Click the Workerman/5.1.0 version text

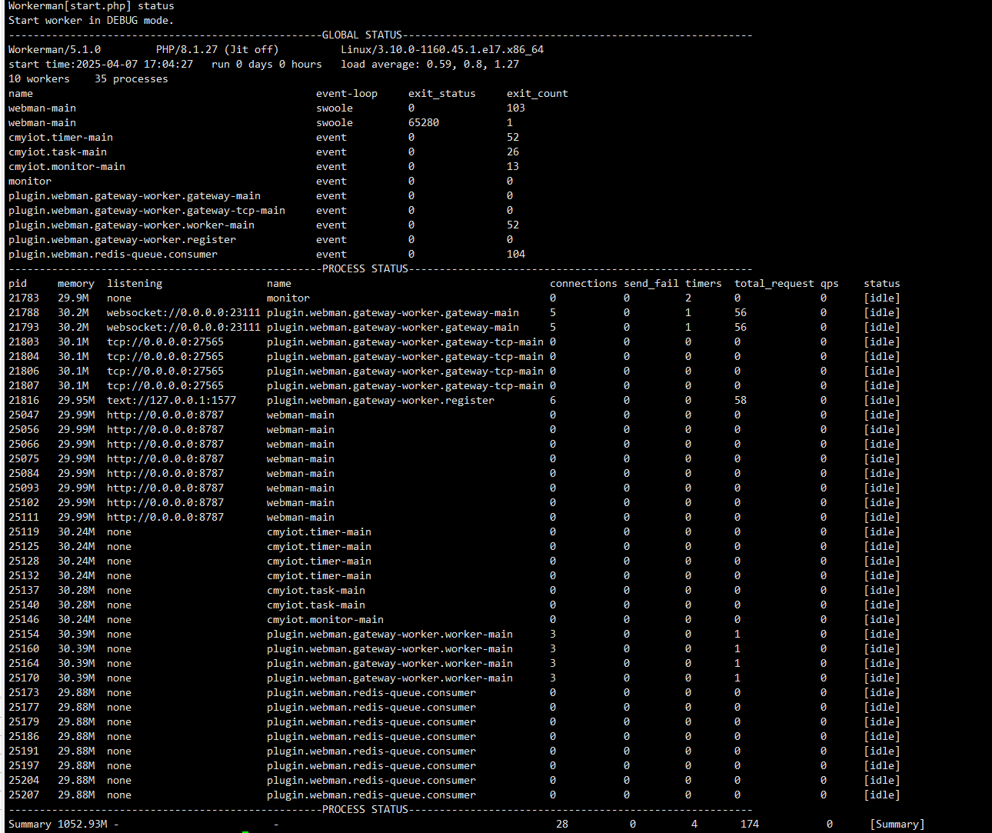coord(55,49)
